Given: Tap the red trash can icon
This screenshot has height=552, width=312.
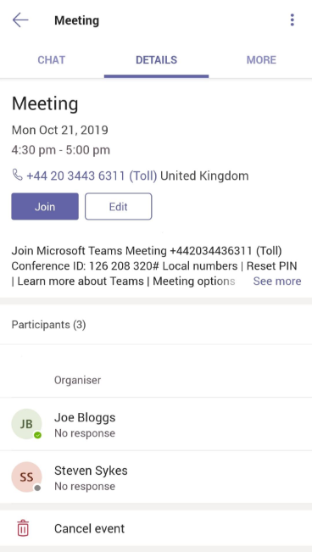Looking at the screenshot, I should 23,528.
